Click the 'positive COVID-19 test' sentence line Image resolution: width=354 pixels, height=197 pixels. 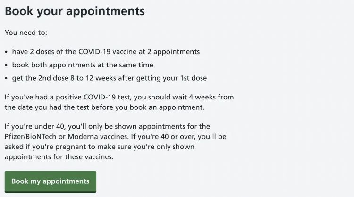click(x=119, y=97)
